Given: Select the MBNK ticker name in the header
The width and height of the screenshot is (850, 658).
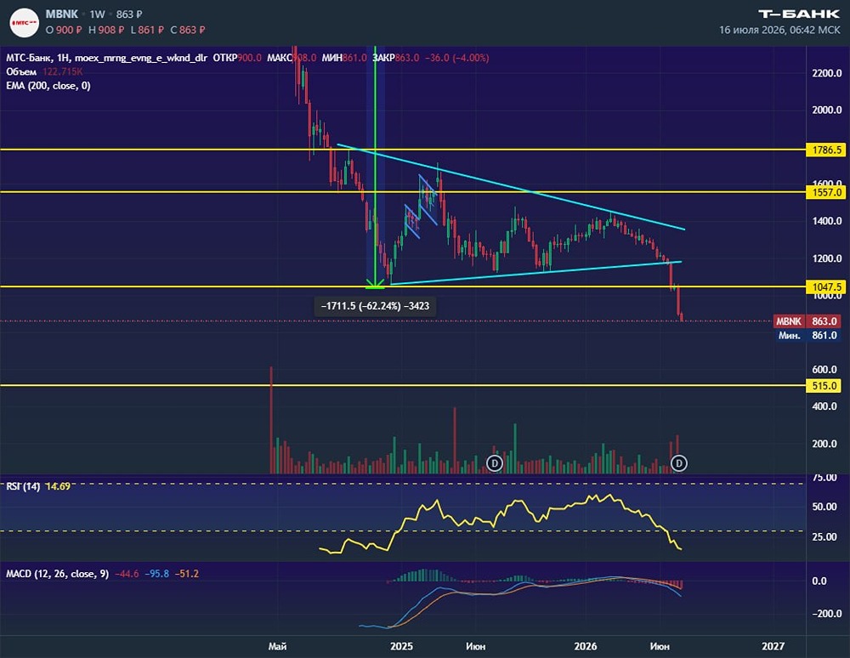Looking at the screenshot, I should pos(62,14).
